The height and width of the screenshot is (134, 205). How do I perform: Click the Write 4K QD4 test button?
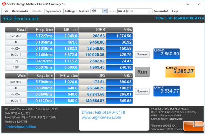pos(16,95)
